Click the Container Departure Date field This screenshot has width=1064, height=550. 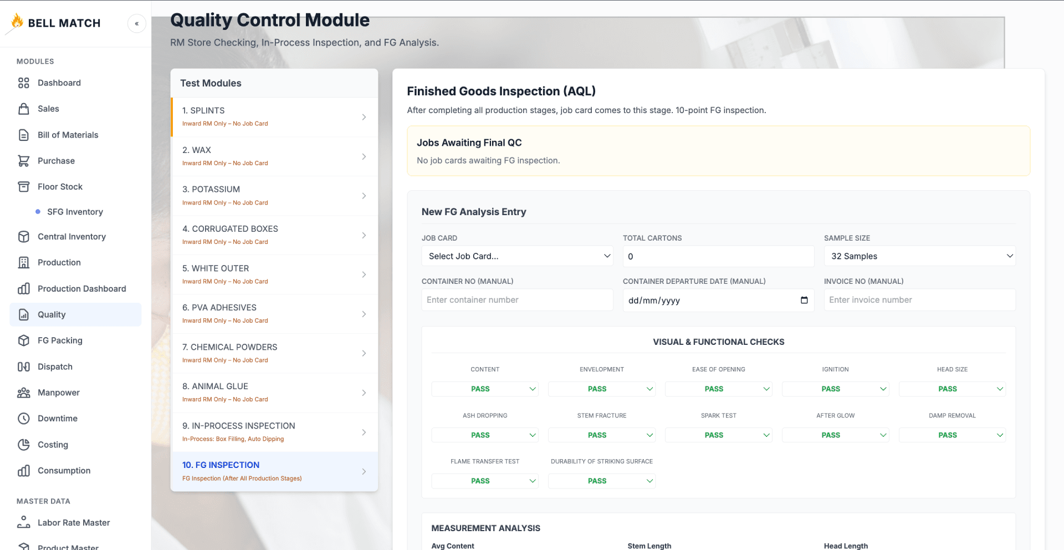pos(718,300)
